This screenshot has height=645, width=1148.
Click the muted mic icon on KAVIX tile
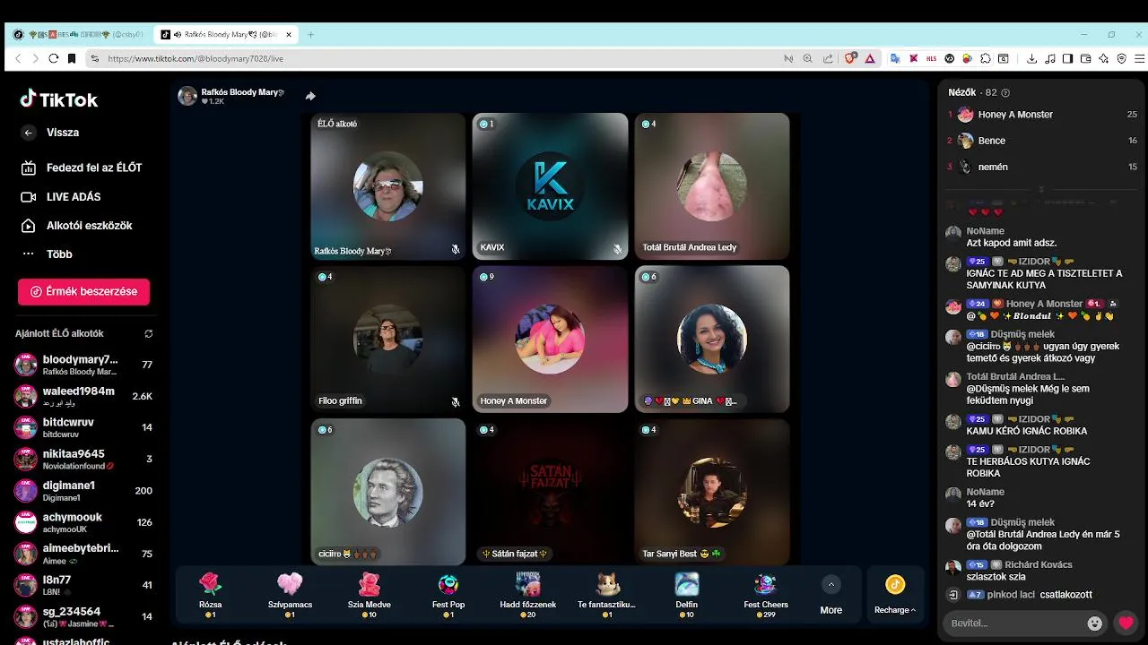(x=617, y=250)
